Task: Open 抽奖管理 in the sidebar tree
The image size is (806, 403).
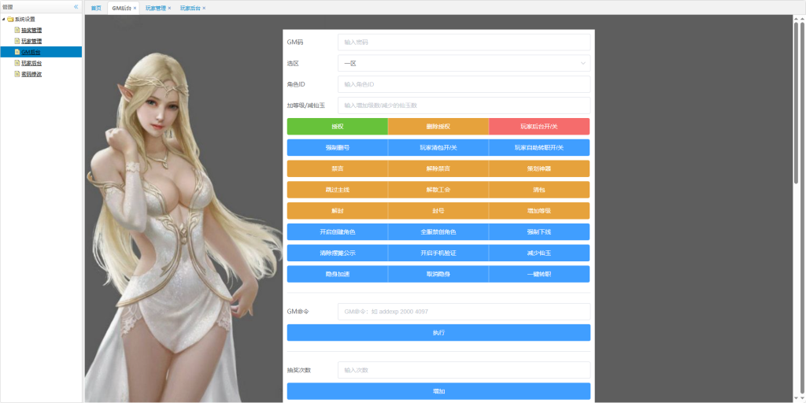Action: pyautogui.click(x=31, y=31)
